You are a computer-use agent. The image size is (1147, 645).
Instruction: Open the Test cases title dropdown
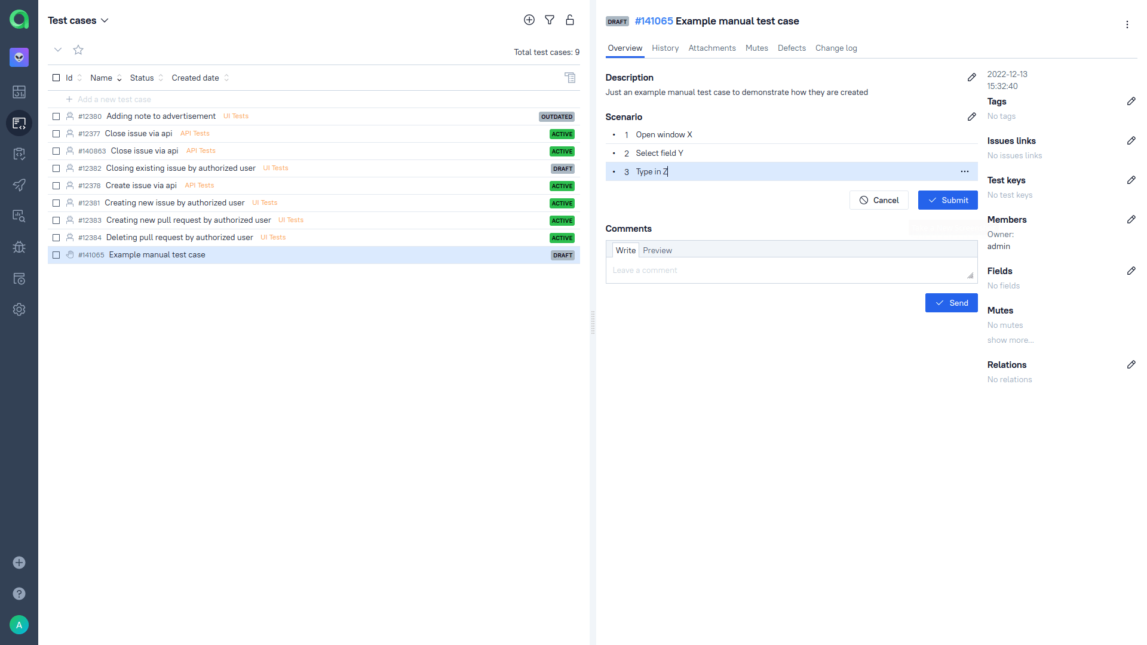(105, 20)
